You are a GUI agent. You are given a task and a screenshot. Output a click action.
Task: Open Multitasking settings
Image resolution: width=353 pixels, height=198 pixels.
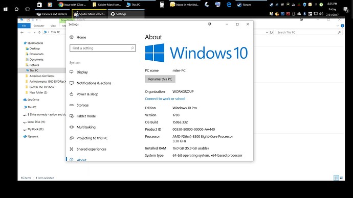click(x=86, y=127)
